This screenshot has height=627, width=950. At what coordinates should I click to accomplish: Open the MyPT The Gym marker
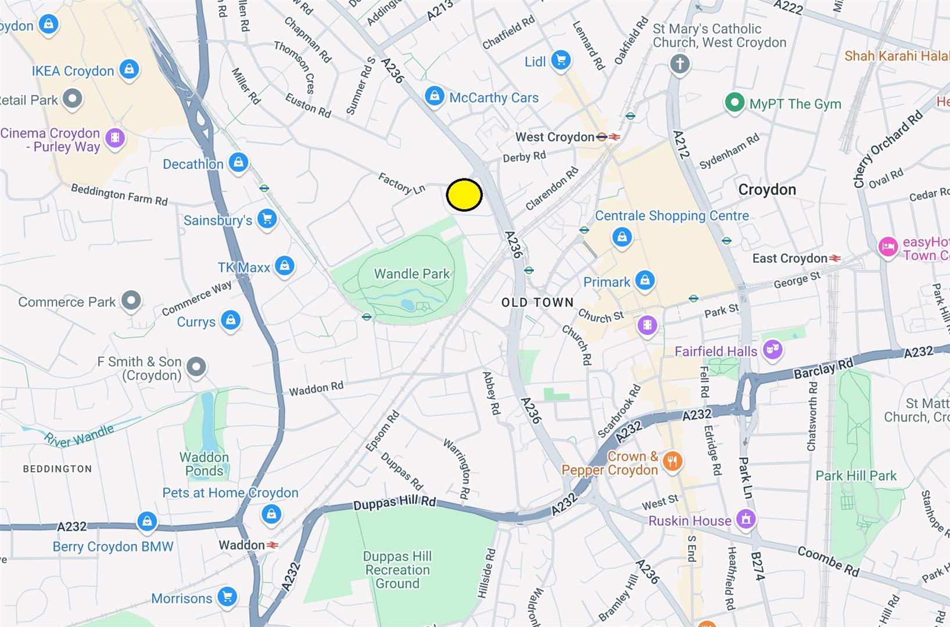pos(734,103)
